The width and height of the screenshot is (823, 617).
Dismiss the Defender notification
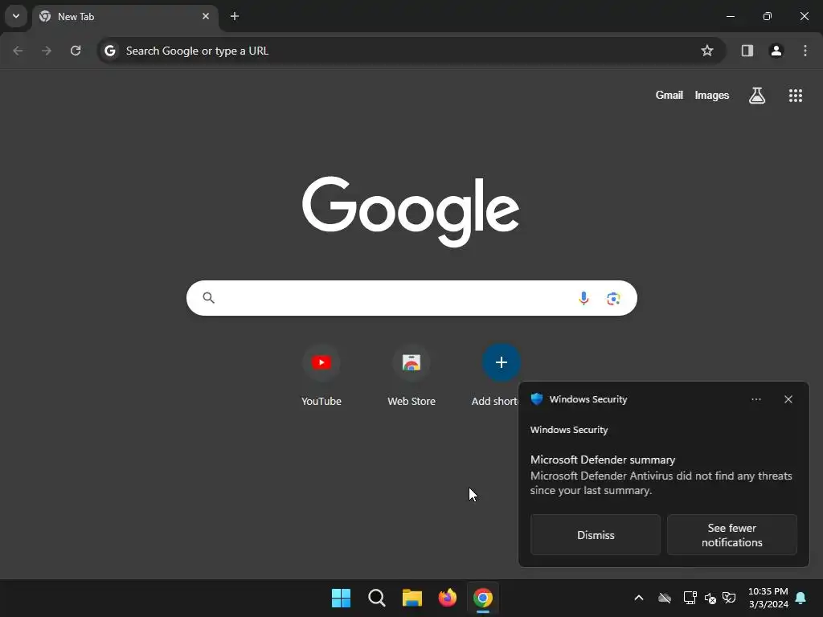tap(596, 534)
